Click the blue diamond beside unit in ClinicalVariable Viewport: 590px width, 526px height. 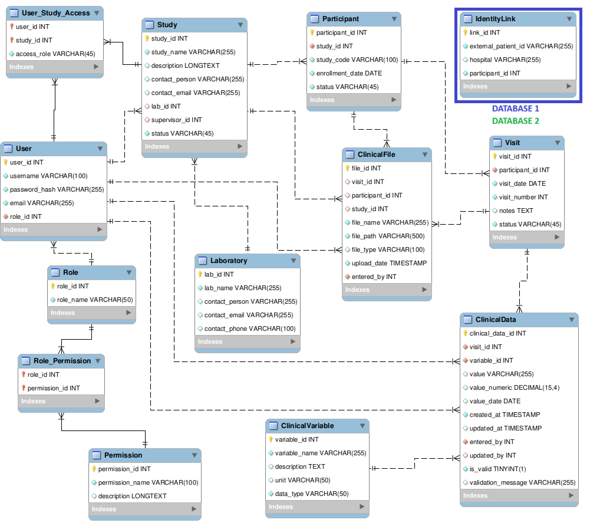(x=272, y=480)
